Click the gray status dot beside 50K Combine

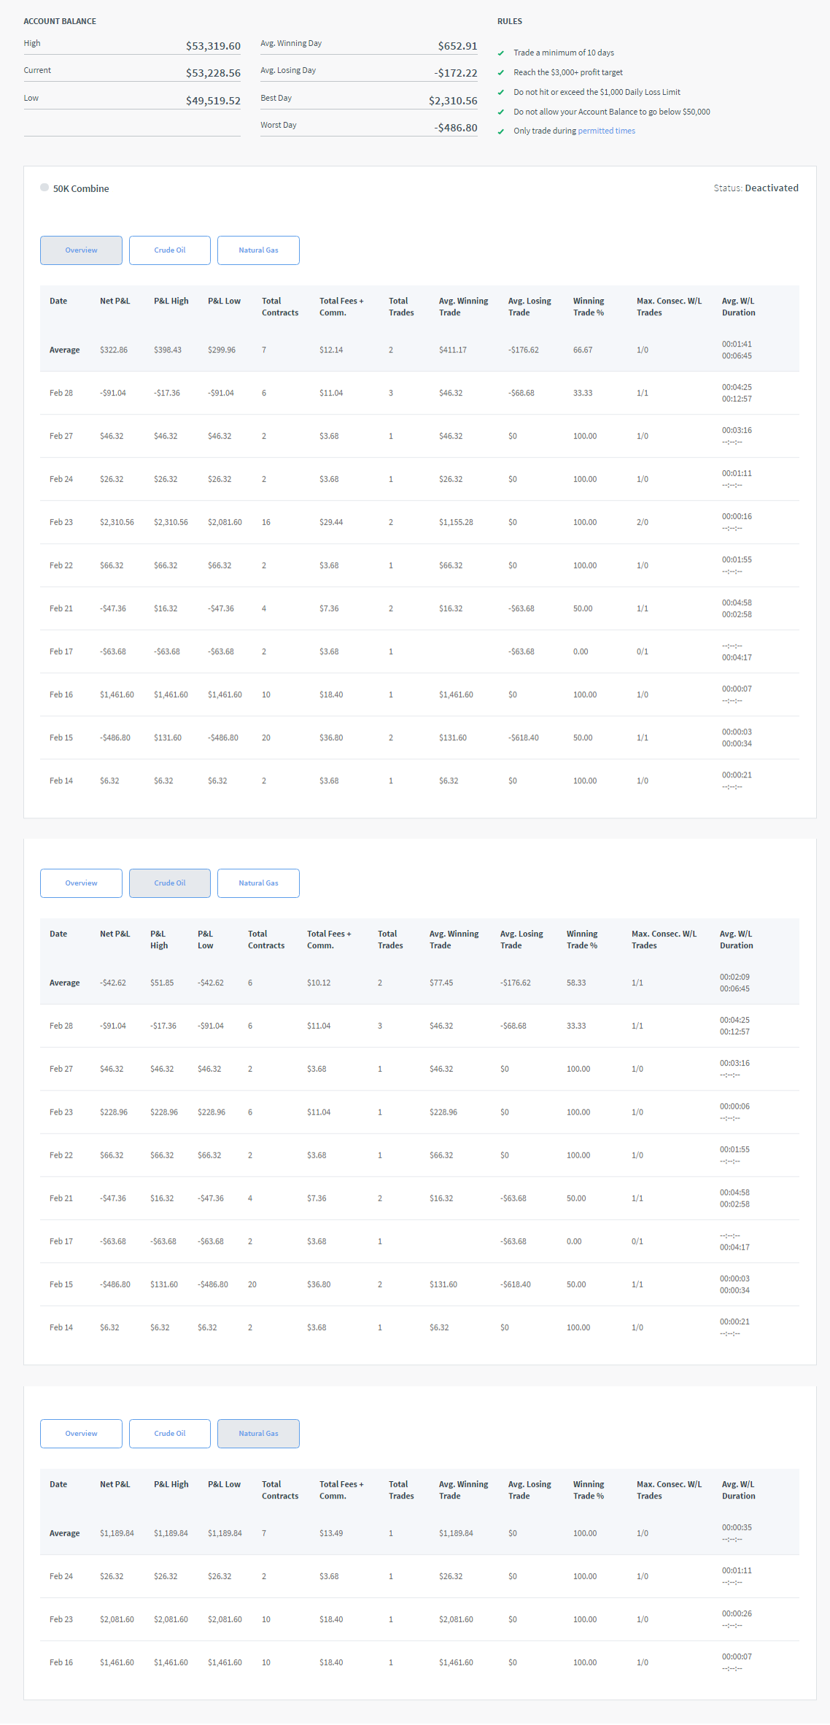point(44,188)
